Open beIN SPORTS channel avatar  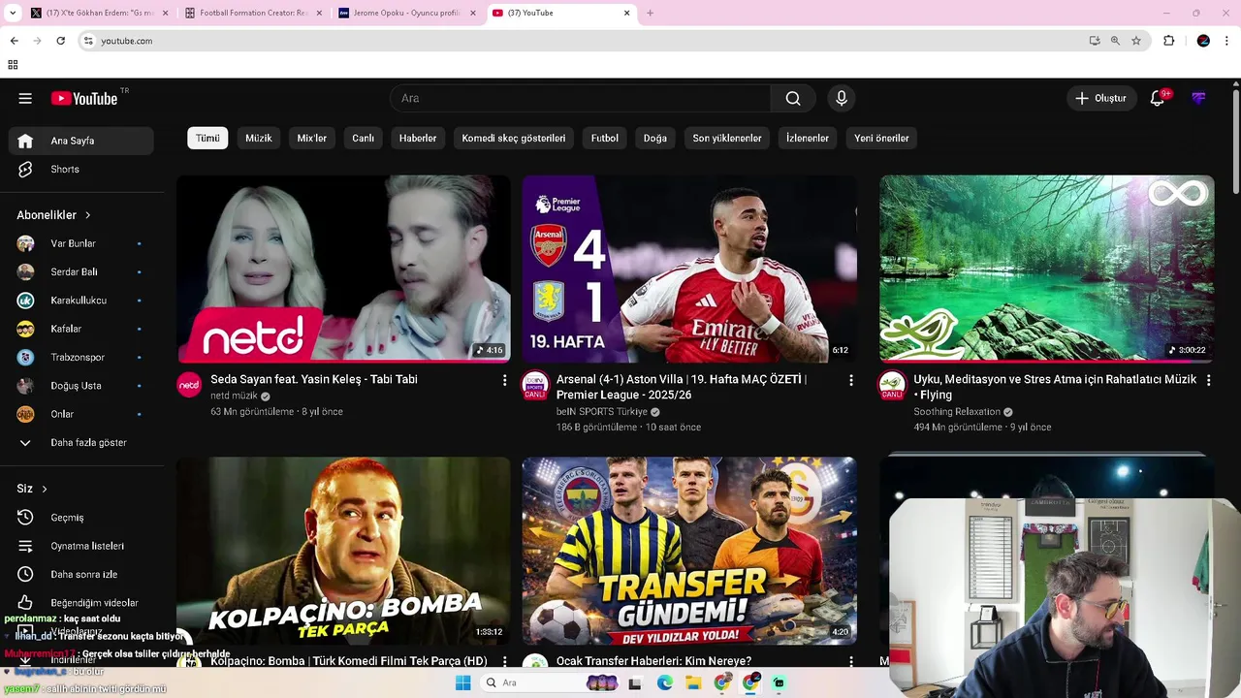535,385
